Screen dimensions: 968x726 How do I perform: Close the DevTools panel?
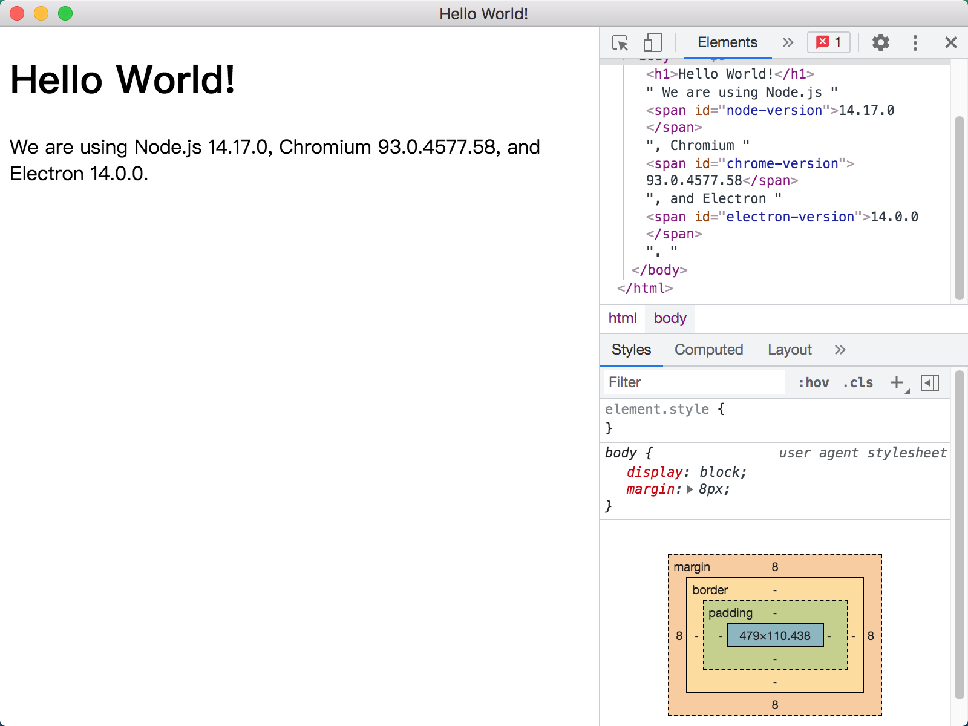(951, 42)
